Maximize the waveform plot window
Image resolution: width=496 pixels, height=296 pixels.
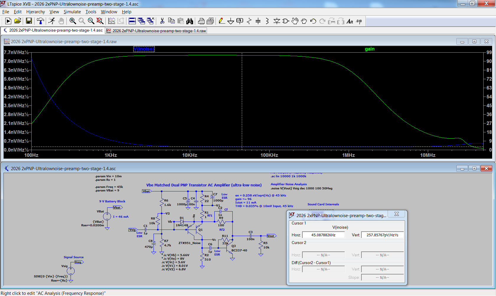474,41
